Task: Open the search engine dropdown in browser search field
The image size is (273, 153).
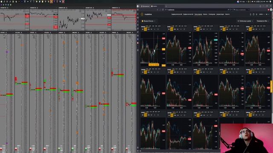Action: [x=249, y=10]
